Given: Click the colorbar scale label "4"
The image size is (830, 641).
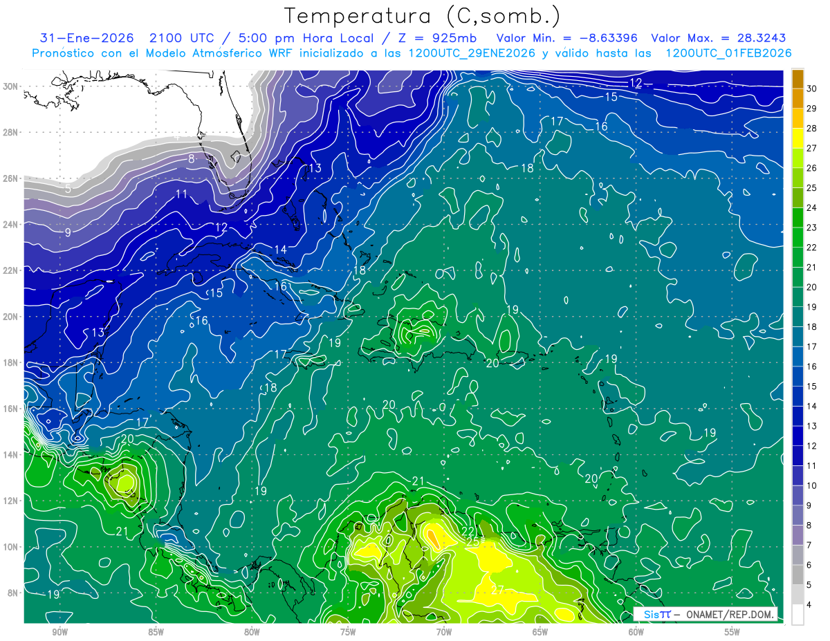Looking at the screenshot, I should pos(809,605).
